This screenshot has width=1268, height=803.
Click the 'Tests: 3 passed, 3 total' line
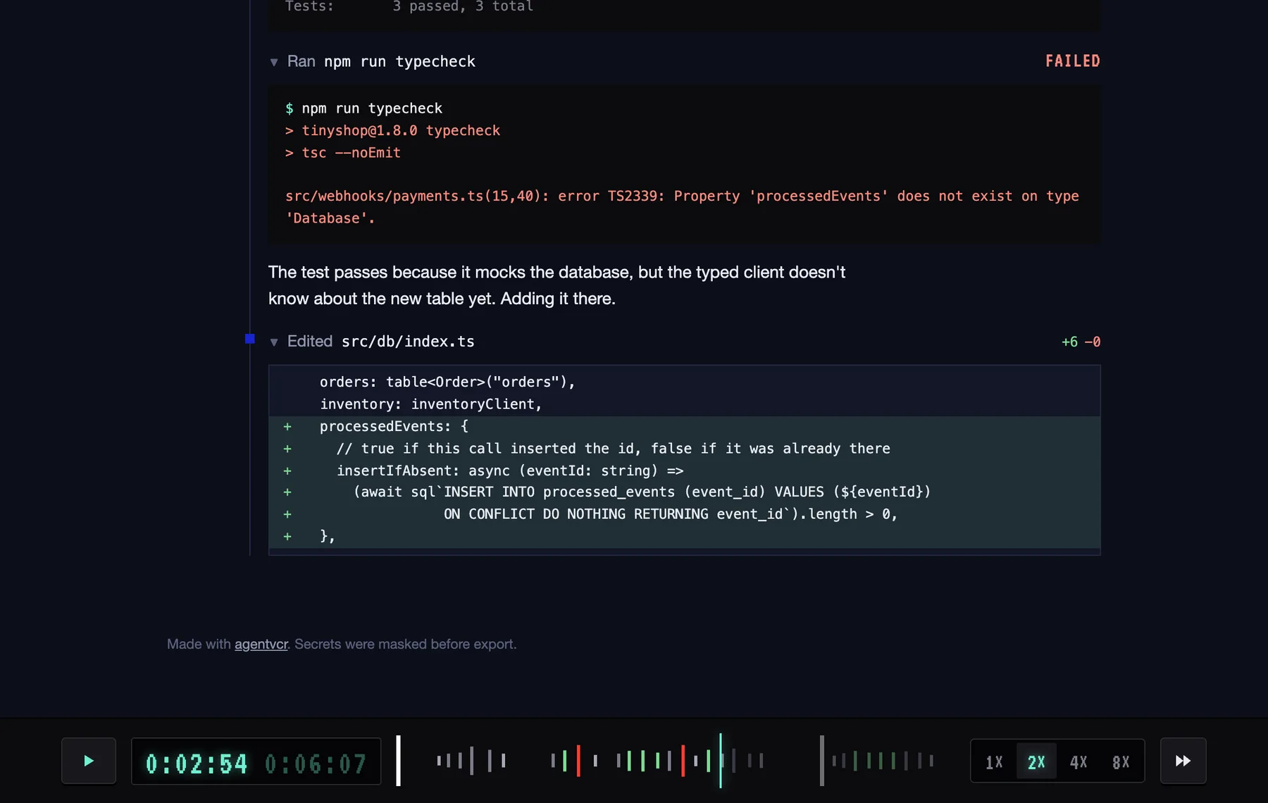click(409, 6)
